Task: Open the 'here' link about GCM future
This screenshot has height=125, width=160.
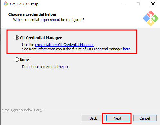Action: point(127,49)
